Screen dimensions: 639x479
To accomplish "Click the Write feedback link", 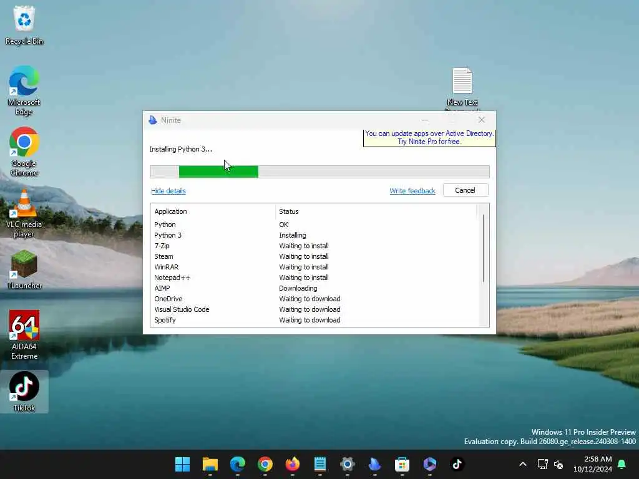I will pos(412,191).
